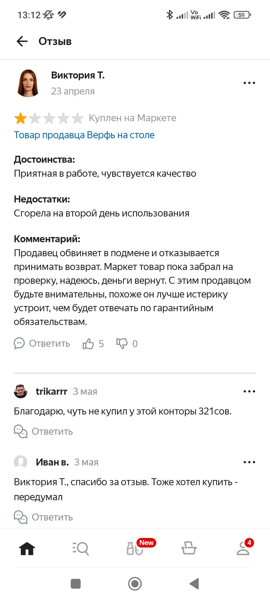The height and width of the screenshot is (600, 270).
Task: Tap the back arrow in header
Action: point(22,41)
